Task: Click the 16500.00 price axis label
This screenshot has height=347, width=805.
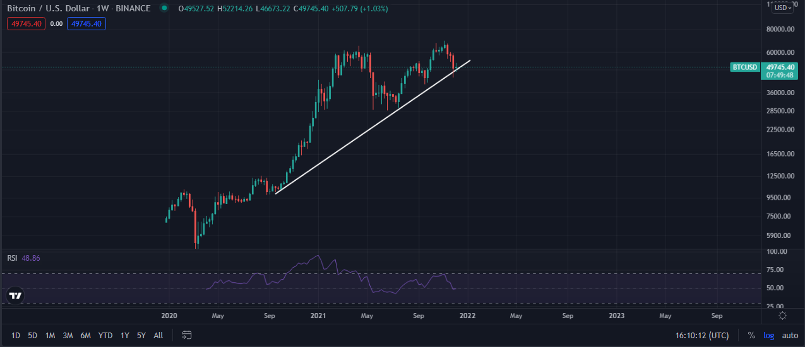Action: (780, 154)
